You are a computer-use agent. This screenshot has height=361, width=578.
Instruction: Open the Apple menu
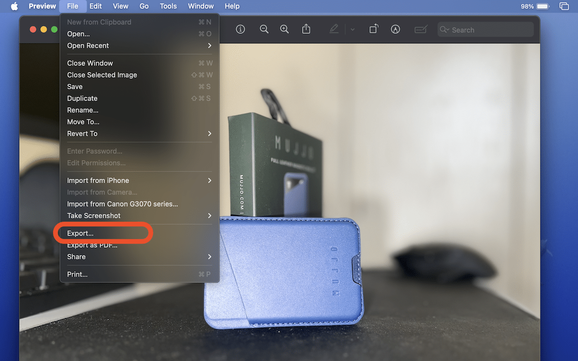click(x=14, y=6)
